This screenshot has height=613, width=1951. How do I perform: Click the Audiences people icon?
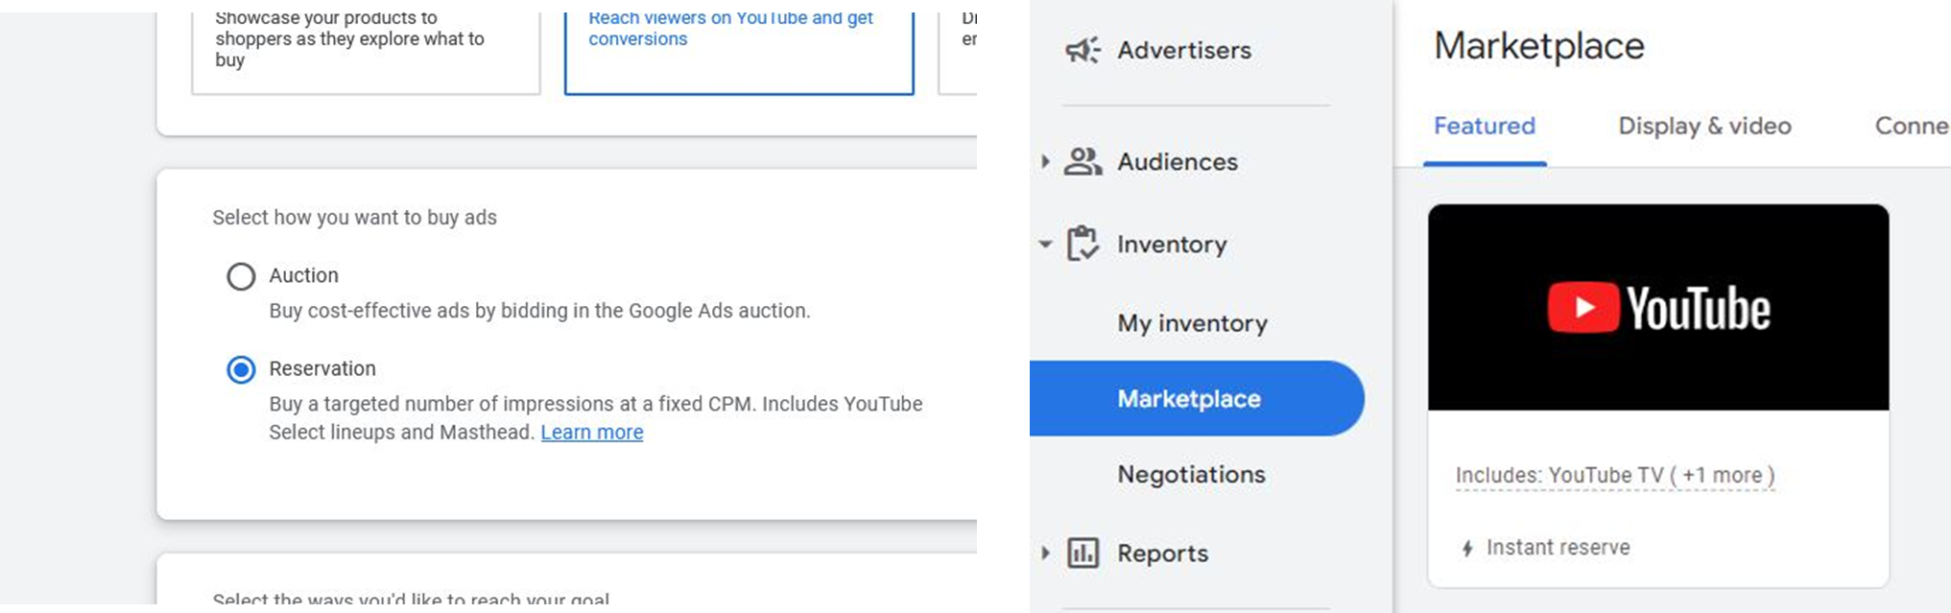click(x=1083, y=161)
